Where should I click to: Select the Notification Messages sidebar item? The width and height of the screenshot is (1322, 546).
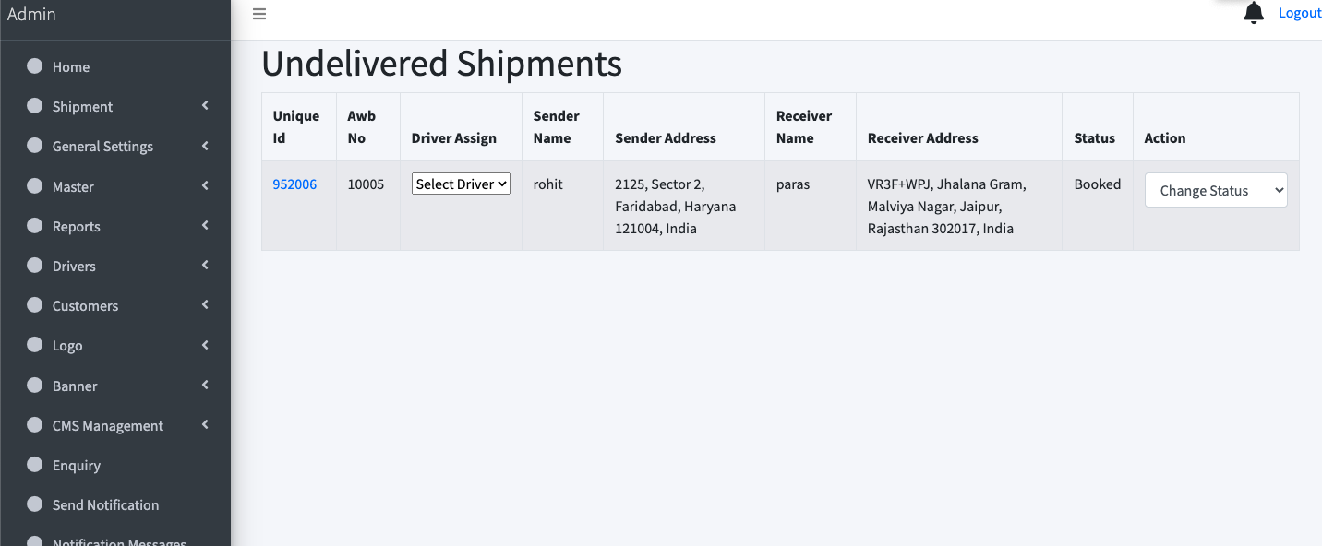point(120,540)
